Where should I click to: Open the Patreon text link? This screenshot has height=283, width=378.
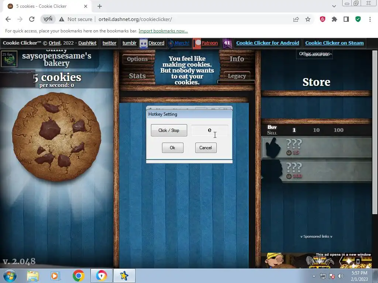[x=210, y=43]
